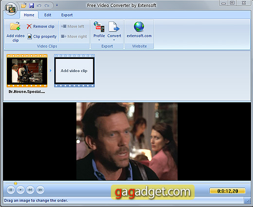Expand the Convert dropdown arrow

coord(114,40)
